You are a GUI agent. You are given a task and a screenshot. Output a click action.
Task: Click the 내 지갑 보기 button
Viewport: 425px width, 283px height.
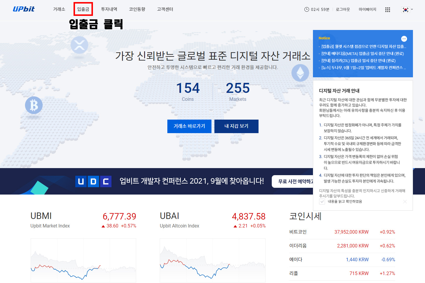click(236, 126)
